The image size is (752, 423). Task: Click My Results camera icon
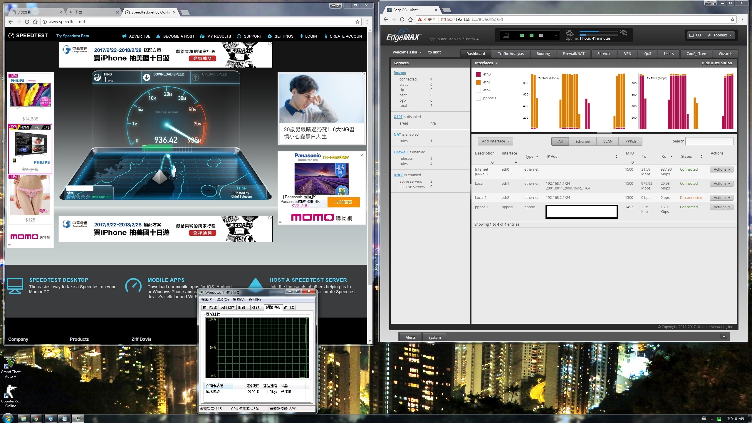202,36
